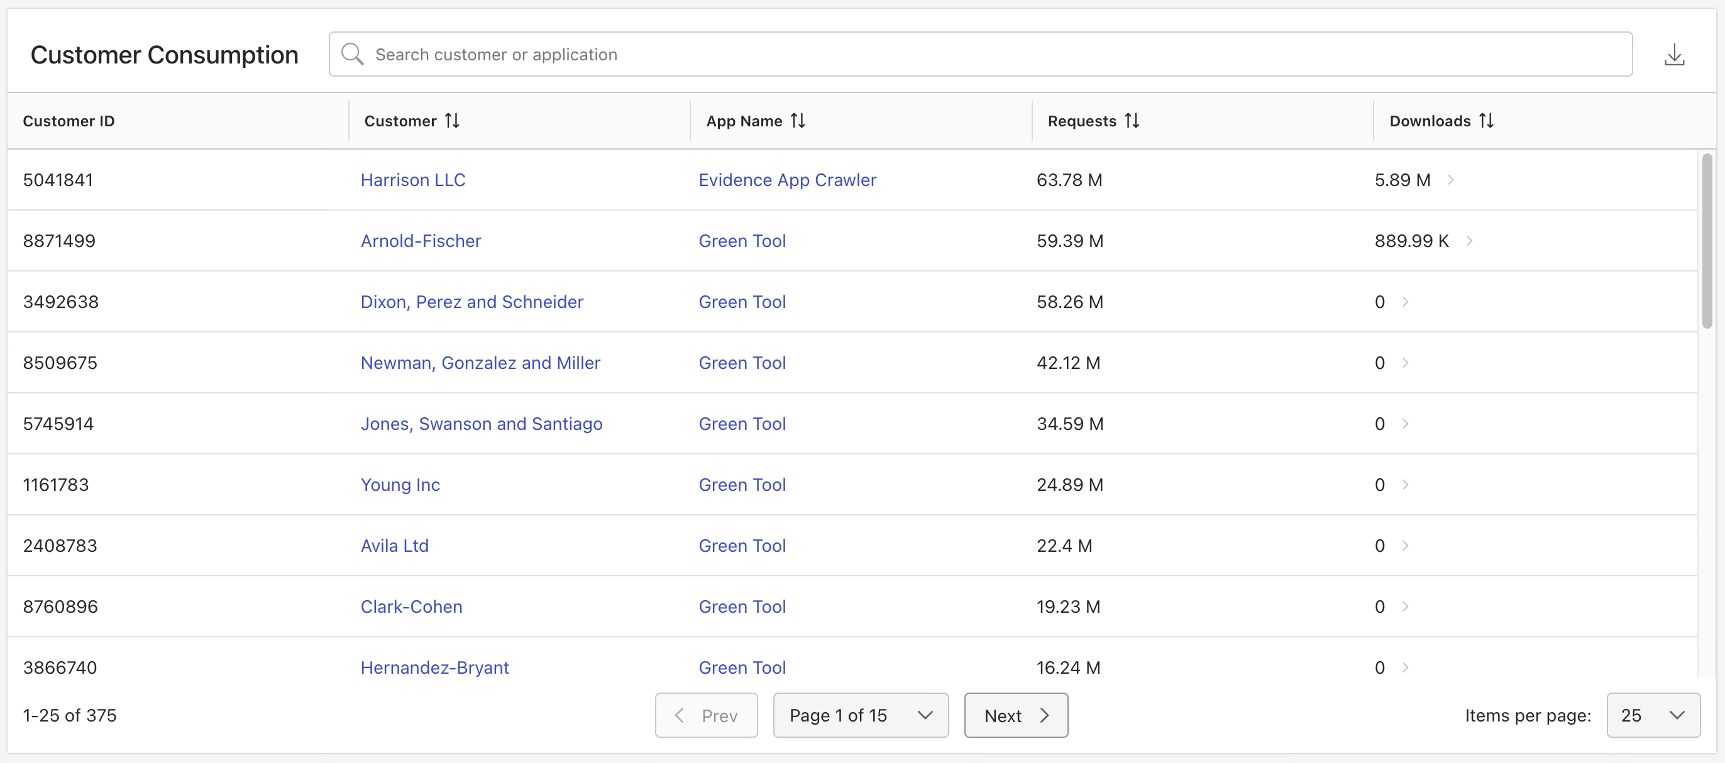
Task: Expand Harrison LLC row chevron
Action: pyautogui.click(x=1450, y=179)
